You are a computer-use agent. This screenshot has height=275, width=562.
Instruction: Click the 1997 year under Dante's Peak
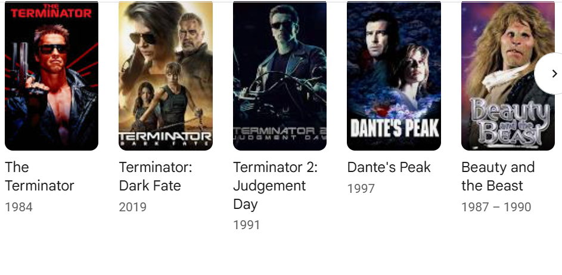(x=361, y=189)
